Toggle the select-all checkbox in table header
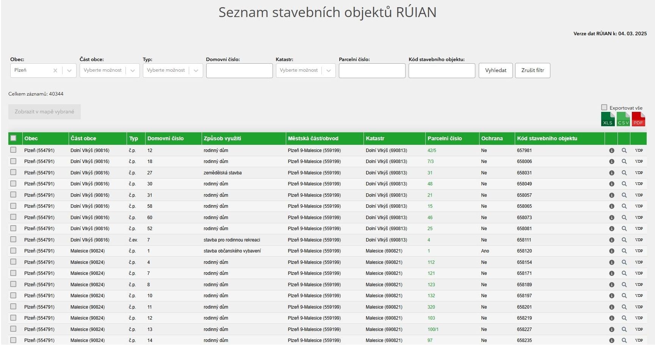The width and height of the screenshot is (655, 345). coord(13,138)
